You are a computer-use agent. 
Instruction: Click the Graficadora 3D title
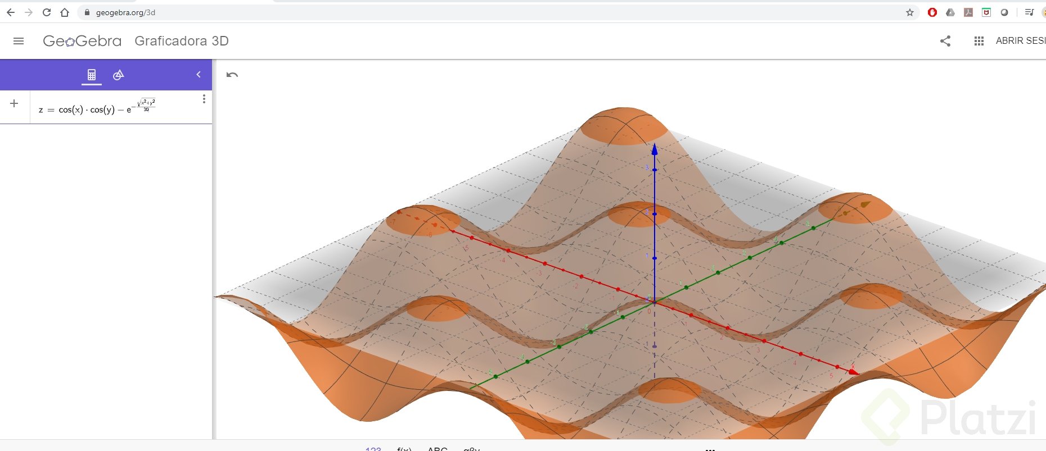coord(182,41)
